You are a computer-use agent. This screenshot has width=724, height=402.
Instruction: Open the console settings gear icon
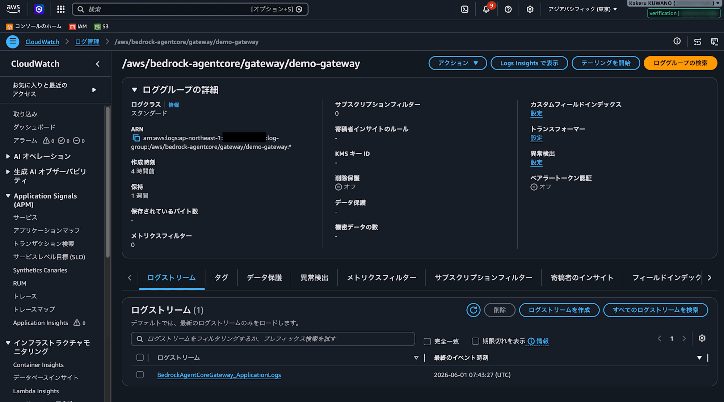coord(530,9)
